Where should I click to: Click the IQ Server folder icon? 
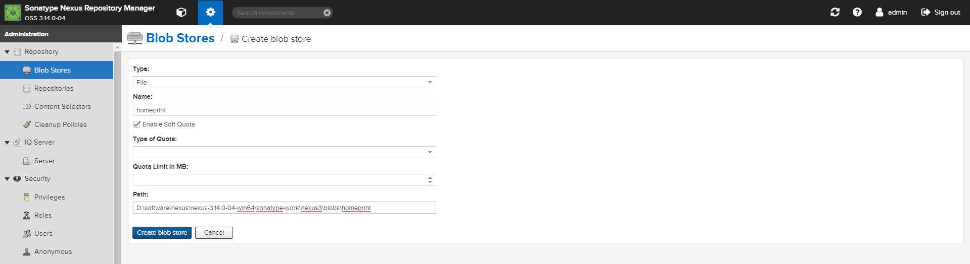(17, 143)
